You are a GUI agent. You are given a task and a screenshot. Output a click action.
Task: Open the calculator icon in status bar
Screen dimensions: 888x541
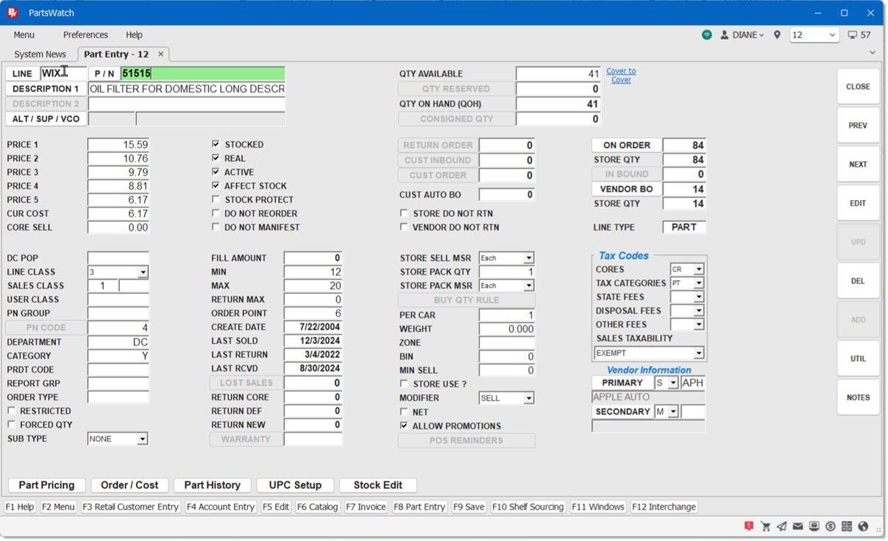(x=847, y=526)
